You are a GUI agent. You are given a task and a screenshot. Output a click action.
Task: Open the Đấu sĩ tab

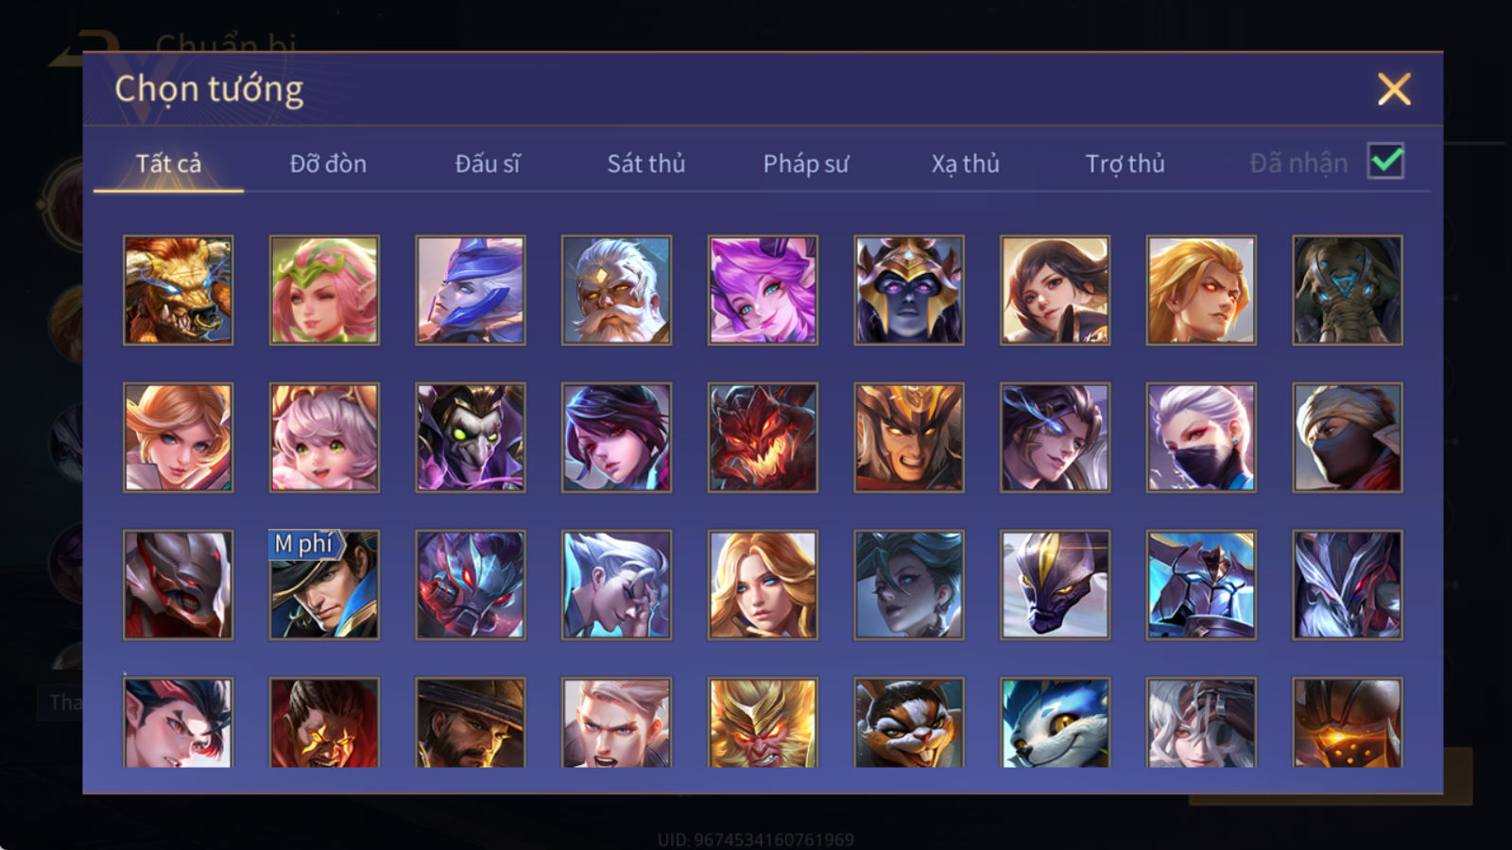point(488,163)
